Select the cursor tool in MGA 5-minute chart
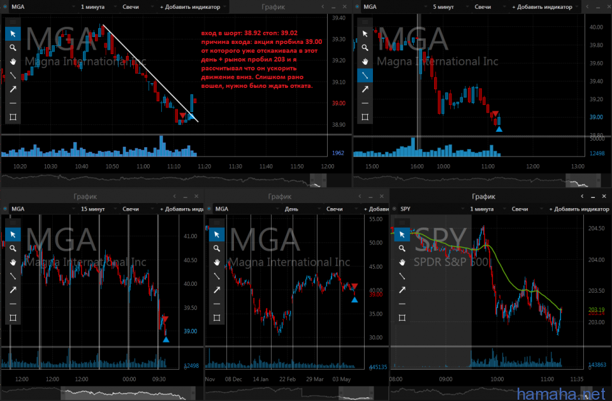Viewport: 612px width, 401px height. [365, 34]
